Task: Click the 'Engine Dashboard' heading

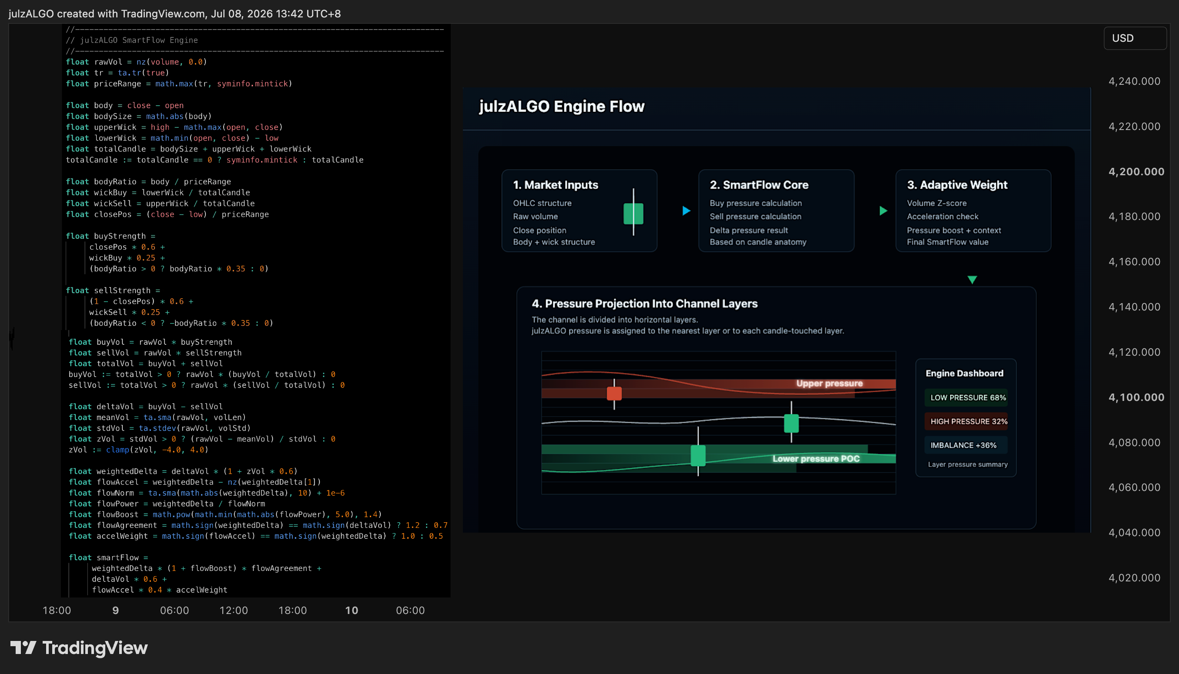Action: coord(964,373)
